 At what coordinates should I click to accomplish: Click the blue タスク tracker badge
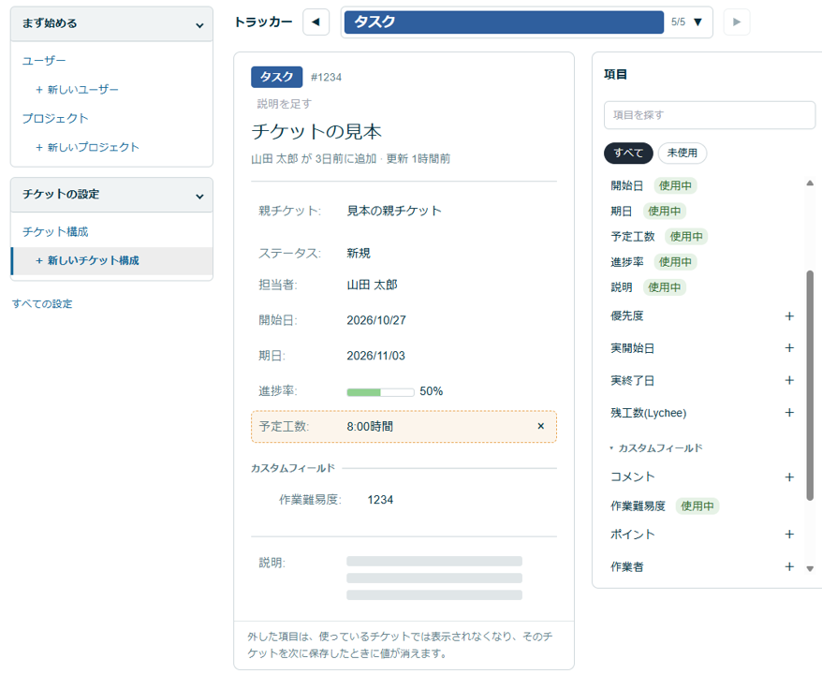pos(276,77)
